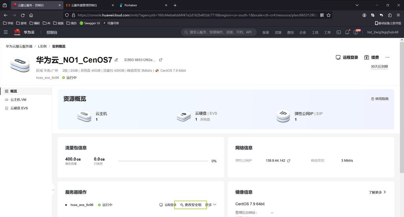The image size is (404, 217).
Task: Click the 了解更多 link in image info
Action: click(x=377, y=192)
